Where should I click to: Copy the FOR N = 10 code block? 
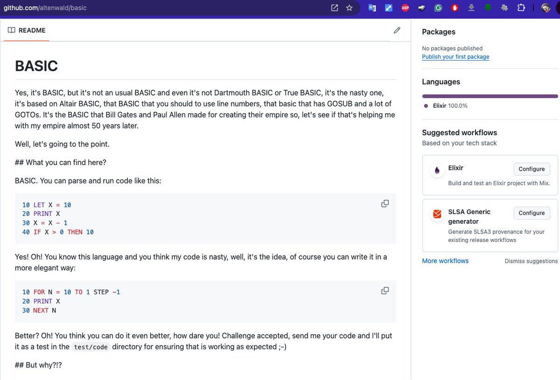click(385, 290)
